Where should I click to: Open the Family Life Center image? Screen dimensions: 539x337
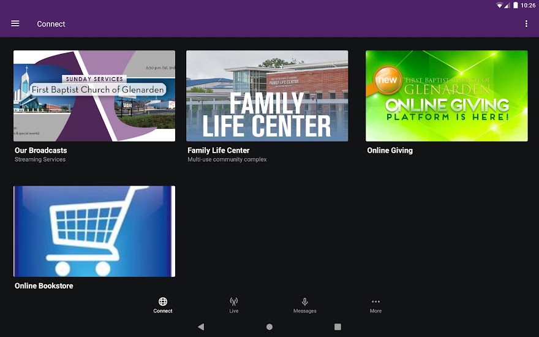coord(267,96)
